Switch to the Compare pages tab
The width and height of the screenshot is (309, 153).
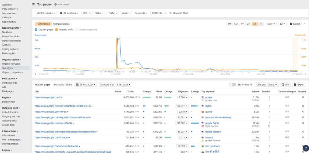coord(61,24)
